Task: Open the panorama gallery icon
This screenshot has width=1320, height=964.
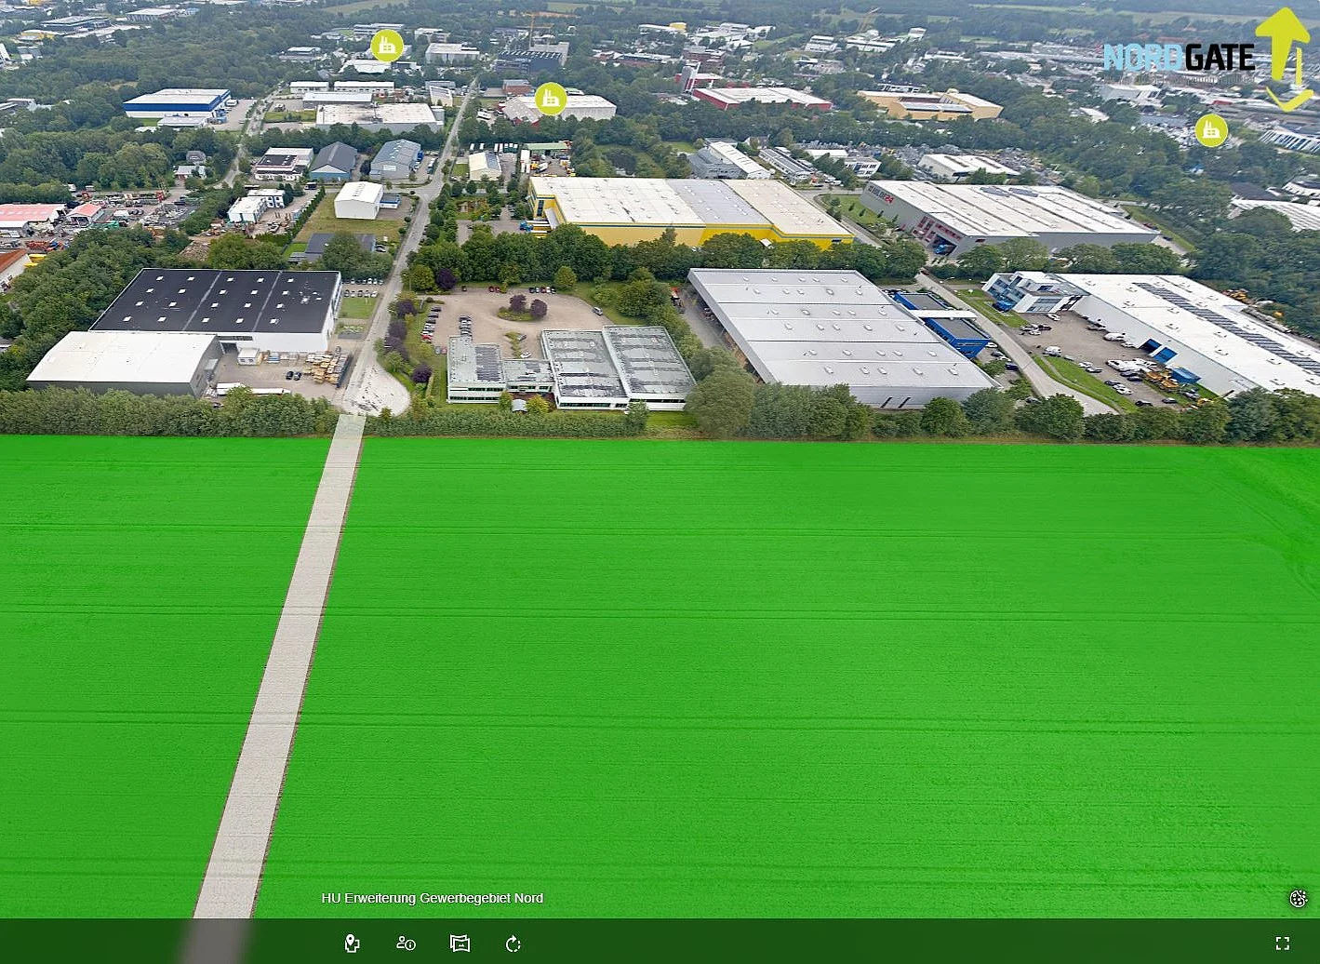Action: [x=460, y=944]
